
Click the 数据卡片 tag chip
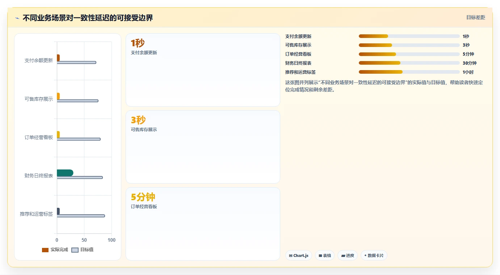coord(374,255)
